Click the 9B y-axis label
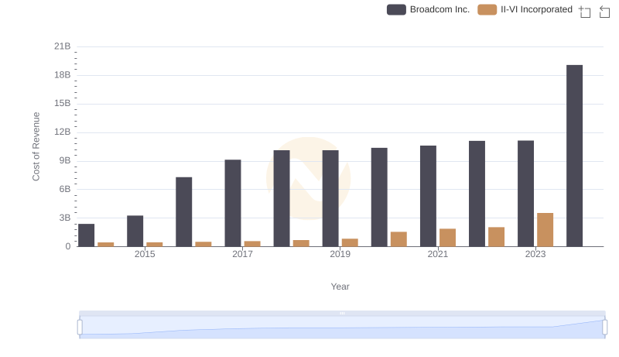This screenshot has height=357, width=619. pos(65,161)
